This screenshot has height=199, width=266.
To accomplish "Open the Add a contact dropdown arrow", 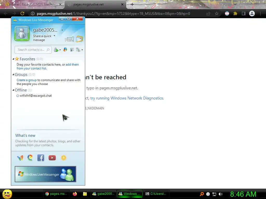I will 60,50.
